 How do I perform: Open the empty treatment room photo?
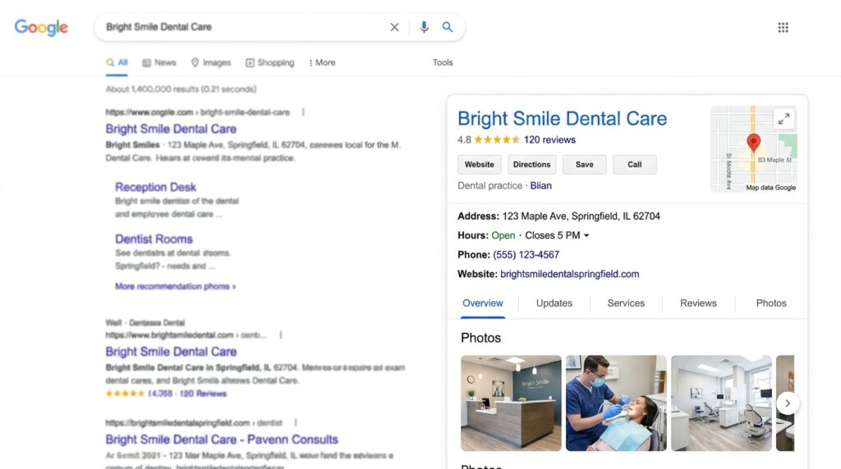pyautogui.click(x=721, y=403)
